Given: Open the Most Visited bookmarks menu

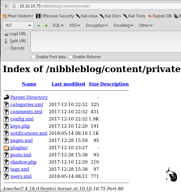Looking at the screenshot, I should point(18,16).
